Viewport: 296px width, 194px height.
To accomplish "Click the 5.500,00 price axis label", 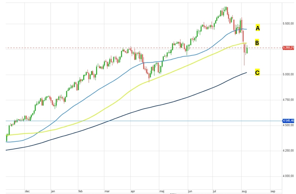I will [x=288, y=23].
